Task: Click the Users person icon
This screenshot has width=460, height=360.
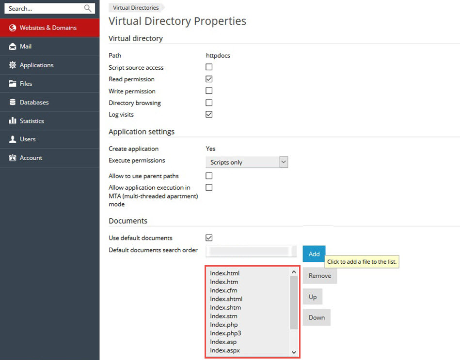Action: [x=13, y=139]
